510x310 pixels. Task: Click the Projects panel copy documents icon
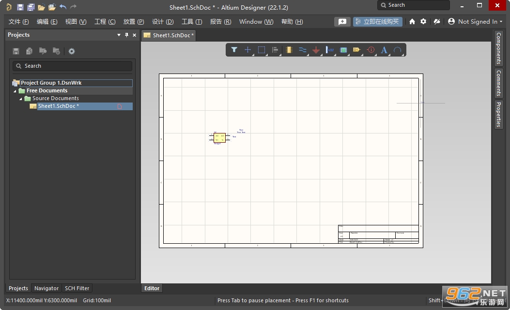(x=29, y=51)
